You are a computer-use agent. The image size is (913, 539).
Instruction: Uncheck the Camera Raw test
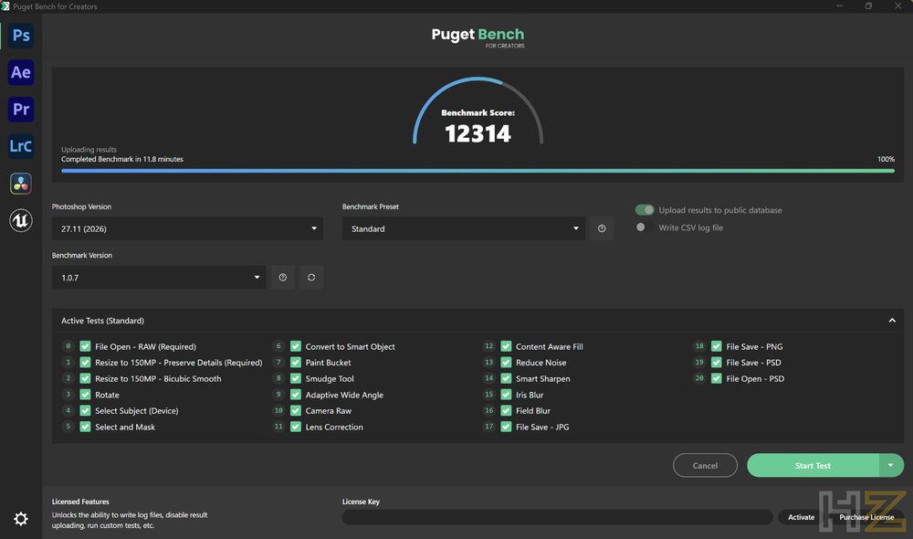coord(296,411)
